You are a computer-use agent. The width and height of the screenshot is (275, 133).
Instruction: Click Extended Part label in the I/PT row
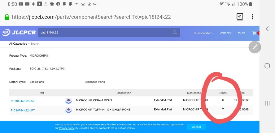tap(163, 110)
